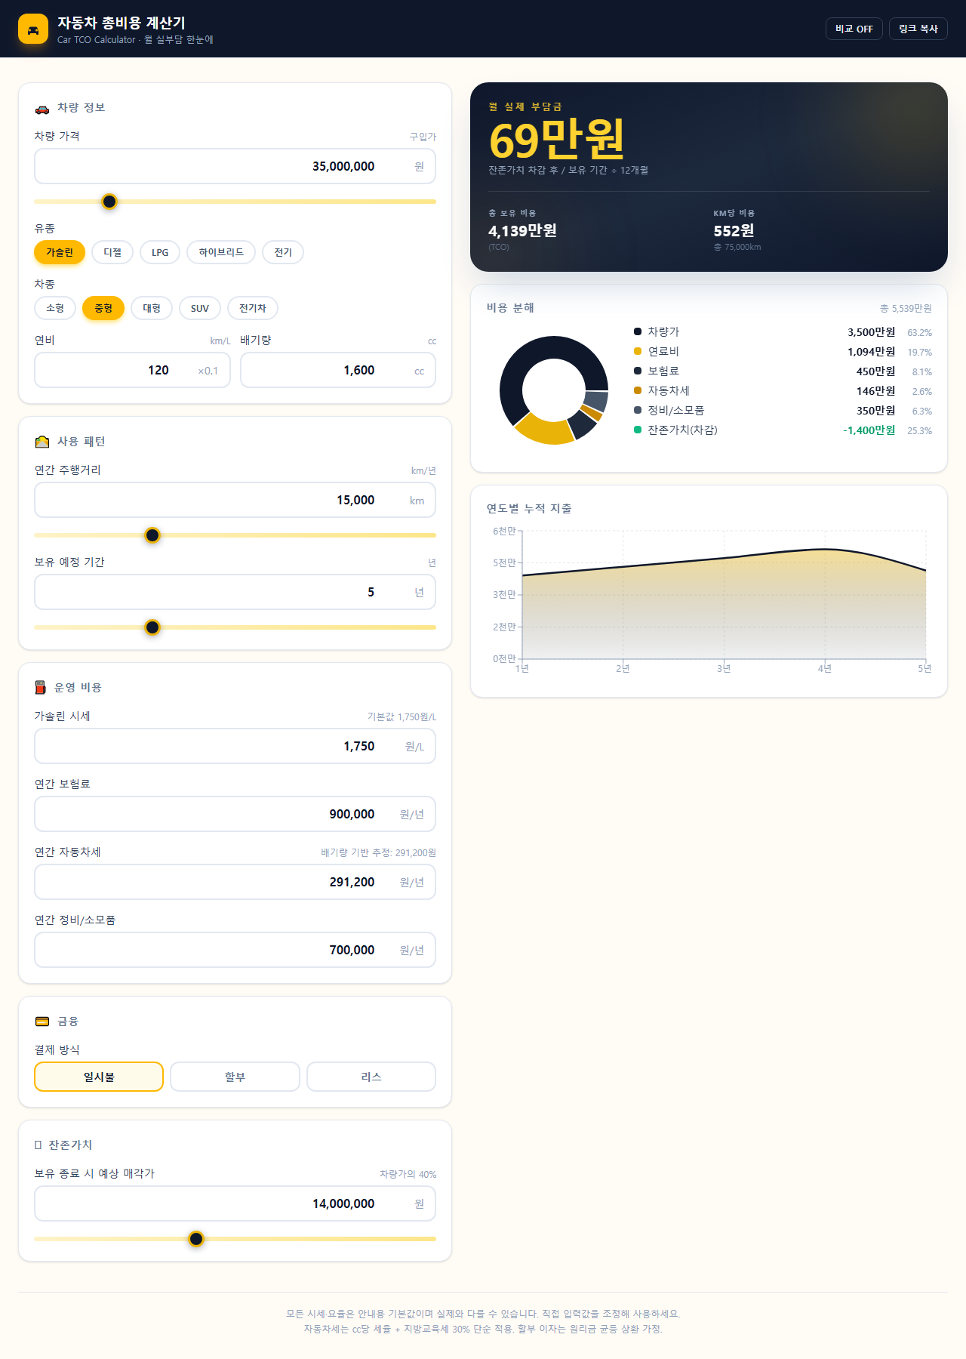Choose 하이브리드 fuel type

[221, 252]
